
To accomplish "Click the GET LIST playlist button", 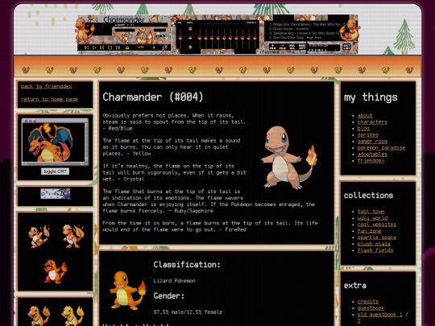I will (346, 47).
